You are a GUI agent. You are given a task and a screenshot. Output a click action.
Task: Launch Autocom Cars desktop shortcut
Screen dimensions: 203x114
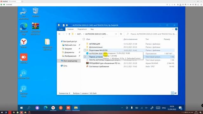[24, 74]
